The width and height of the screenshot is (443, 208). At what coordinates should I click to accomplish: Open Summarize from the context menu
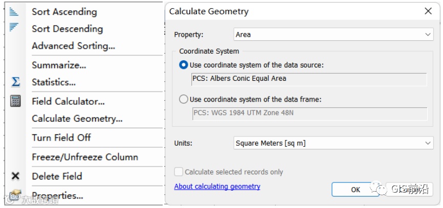coord(59,65)
